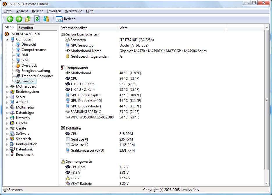Click the Betriebssystem Windows flag icon

tap(12, 92)
